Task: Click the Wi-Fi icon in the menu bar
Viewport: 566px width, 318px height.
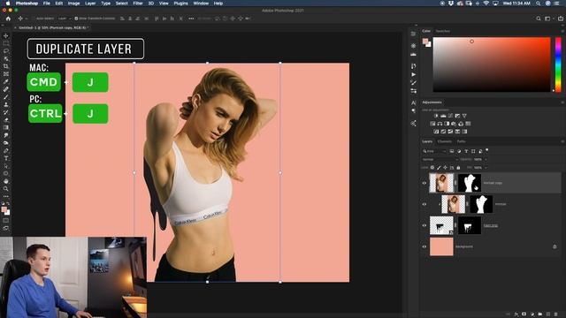Action: [486, 4]
